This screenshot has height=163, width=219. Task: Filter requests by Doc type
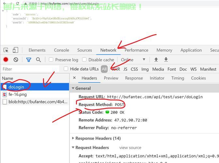click(x=183, y=69)
